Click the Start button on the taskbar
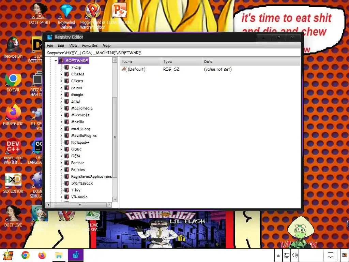The image size is (349, 262). [x=8, y=255]
